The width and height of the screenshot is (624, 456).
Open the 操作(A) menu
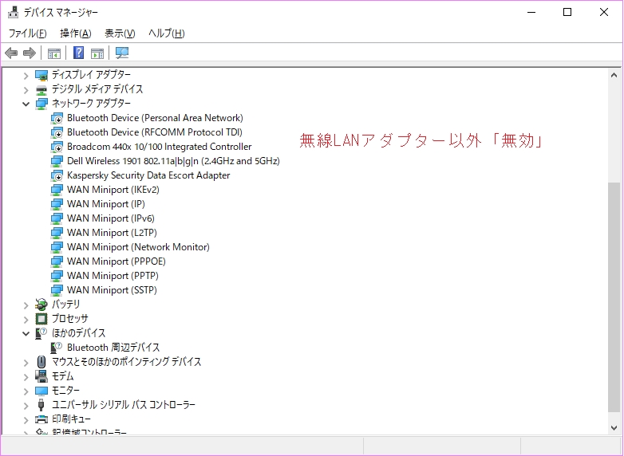76,33
